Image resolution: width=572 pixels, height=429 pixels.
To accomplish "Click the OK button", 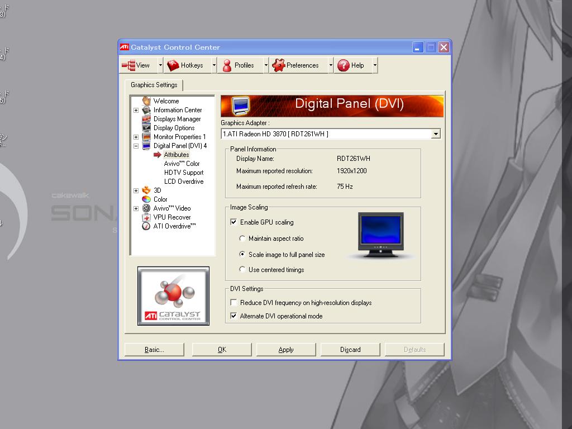I will [222, 350].
